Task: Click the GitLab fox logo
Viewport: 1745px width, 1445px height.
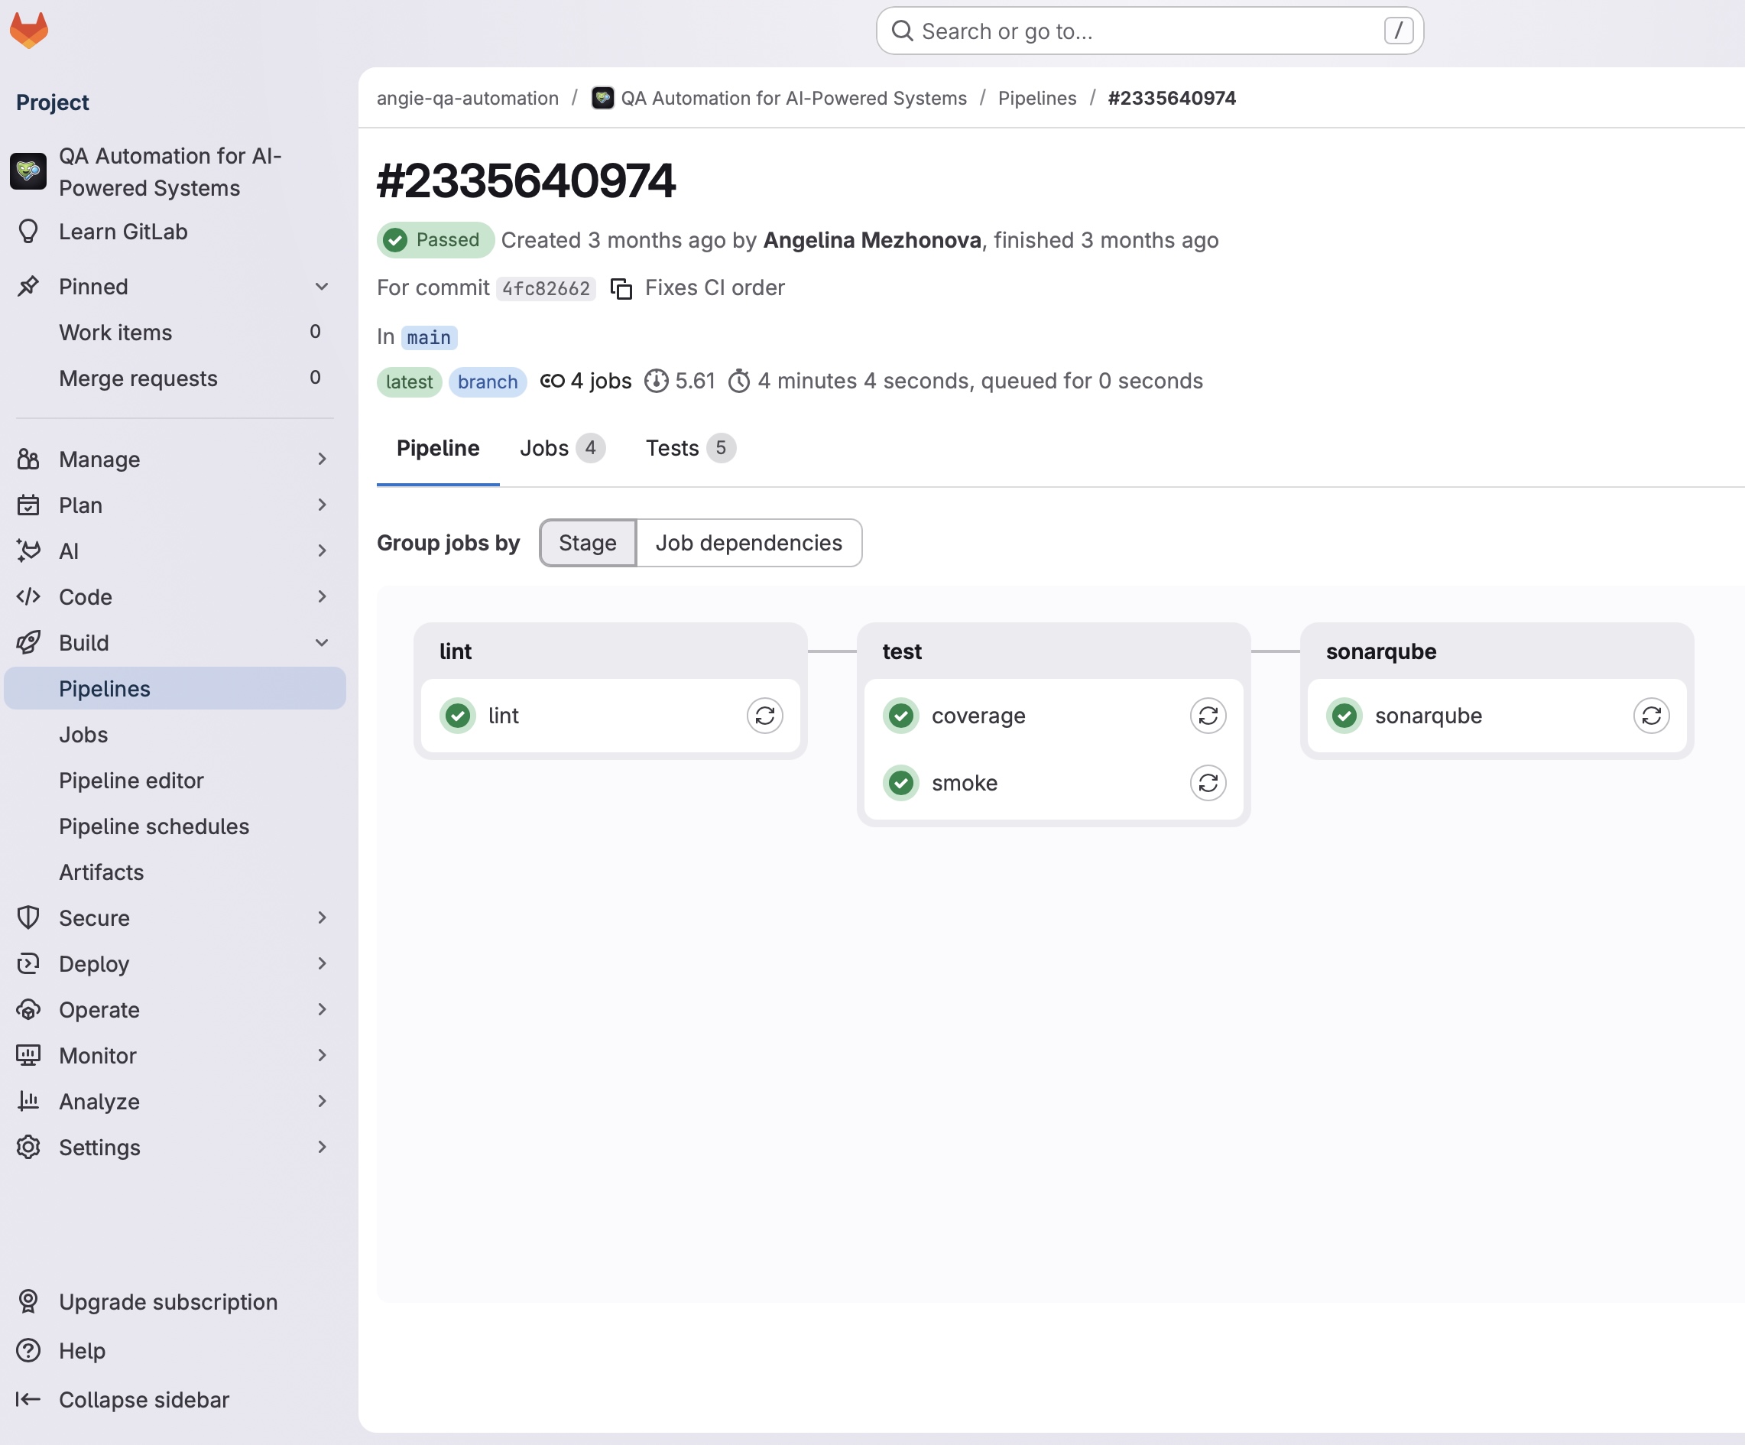Action: point(29,31)
